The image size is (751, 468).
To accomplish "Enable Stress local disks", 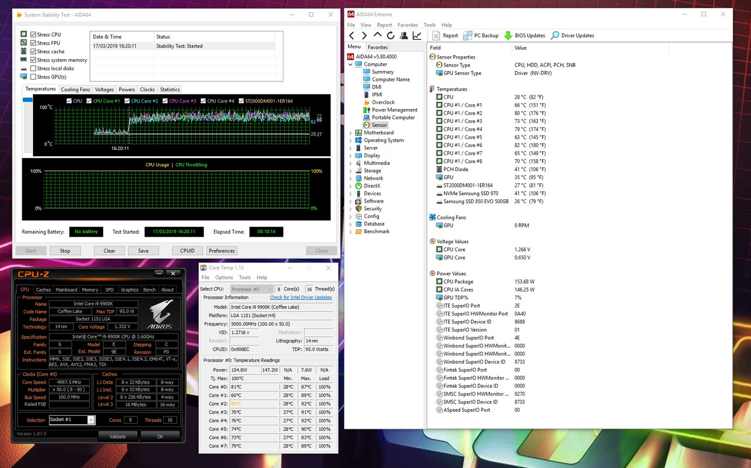I will [33, 69].
